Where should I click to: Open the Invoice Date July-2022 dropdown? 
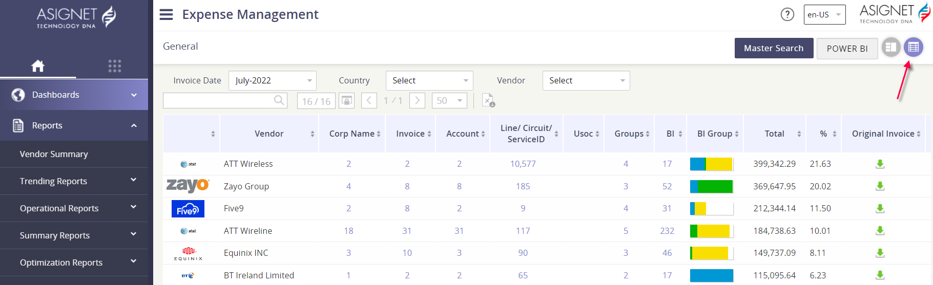[273, 80]
